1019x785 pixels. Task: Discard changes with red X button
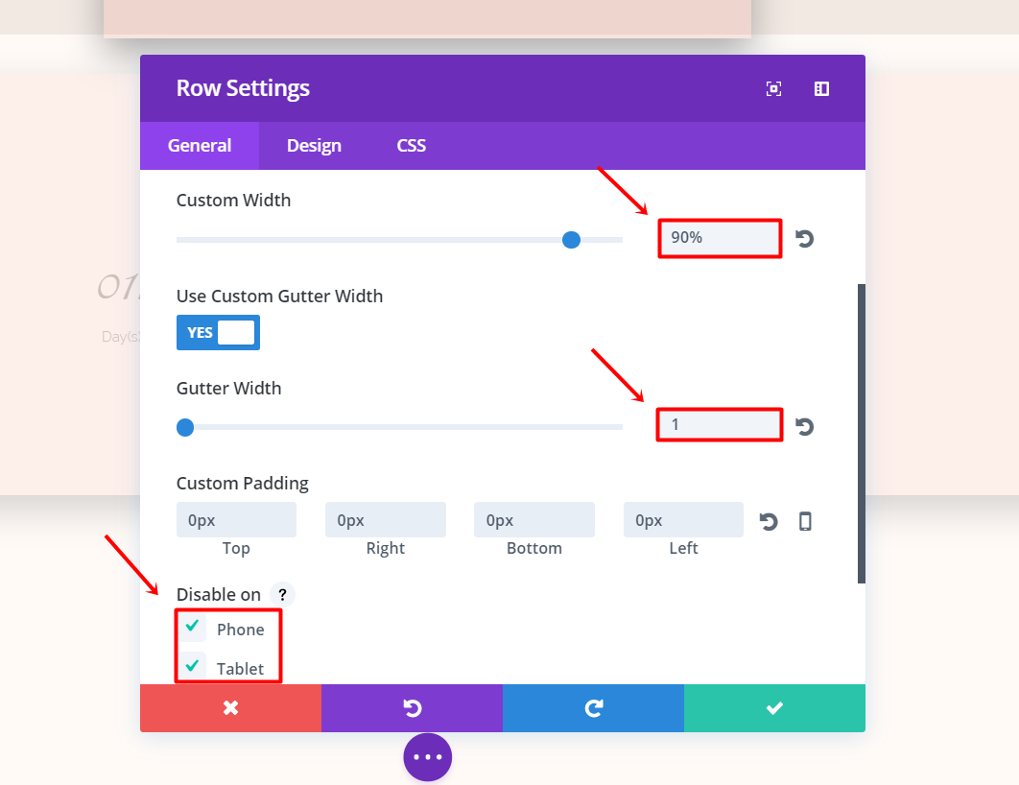pyautogui.click(x=230, y=707)
